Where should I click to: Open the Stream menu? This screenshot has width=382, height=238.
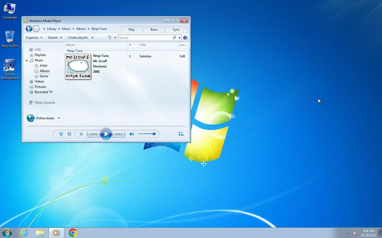point(55,38)
